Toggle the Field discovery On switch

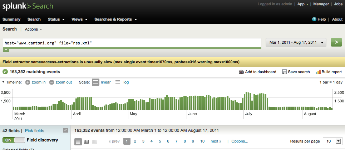(14, 140)
